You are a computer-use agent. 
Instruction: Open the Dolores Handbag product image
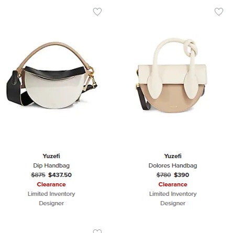172,75
